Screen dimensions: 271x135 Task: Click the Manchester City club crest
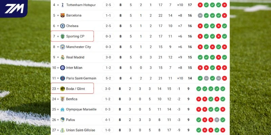tap(62, 47)
